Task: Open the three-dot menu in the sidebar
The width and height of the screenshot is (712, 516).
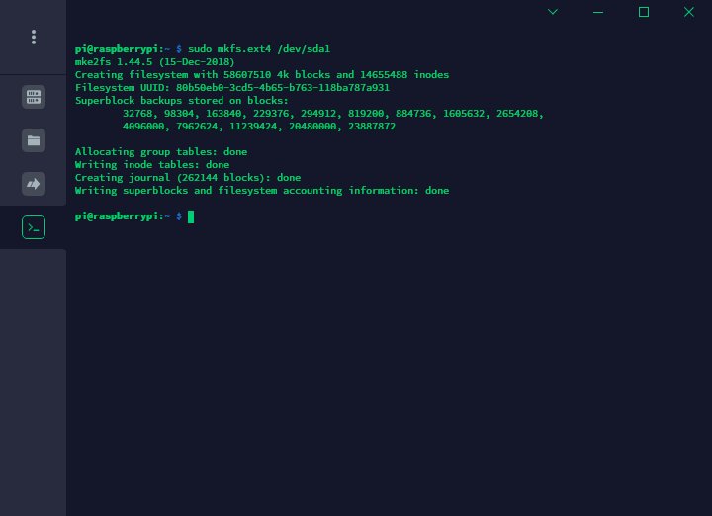Action: (34, 37)
